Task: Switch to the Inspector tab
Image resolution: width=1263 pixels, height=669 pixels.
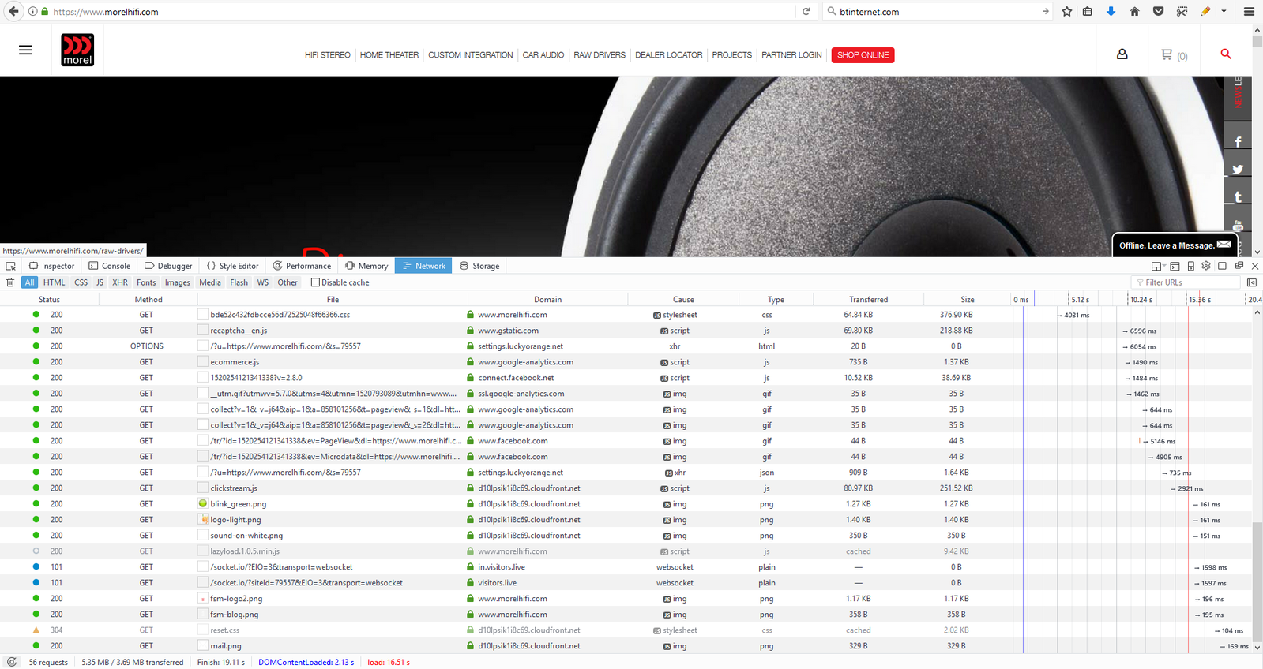Action: (x=52, y=266)
